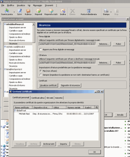Open the Messaggio menu

pyautogui.click(x=37, y=6)
